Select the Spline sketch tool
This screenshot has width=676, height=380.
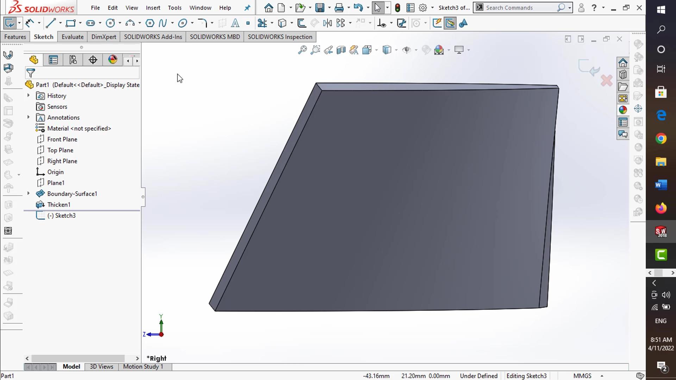pos(162,23)
